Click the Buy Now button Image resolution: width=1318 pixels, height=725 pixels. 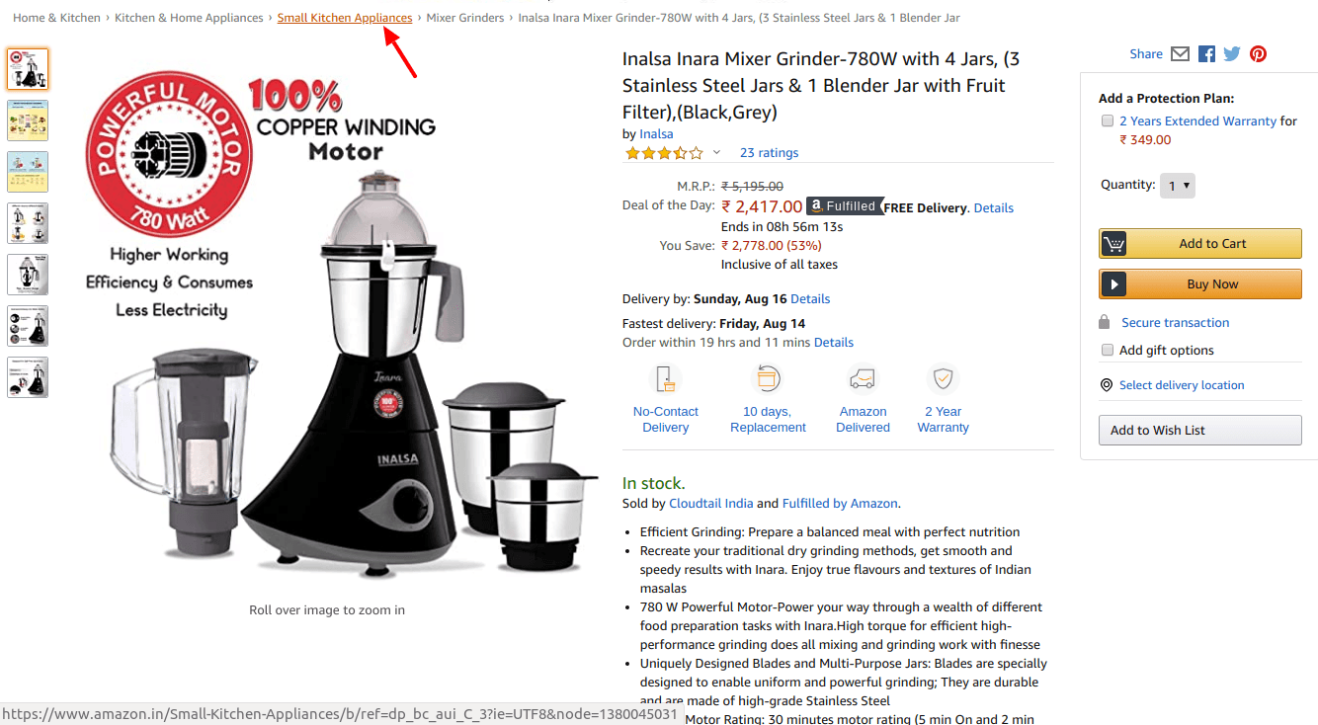coord(1200,284)
